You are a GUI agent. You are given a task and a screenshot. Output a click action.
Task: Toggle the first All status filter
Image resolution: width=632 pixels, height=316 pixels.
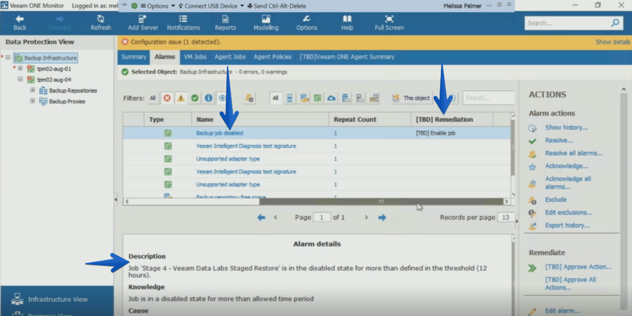point(152,98)
